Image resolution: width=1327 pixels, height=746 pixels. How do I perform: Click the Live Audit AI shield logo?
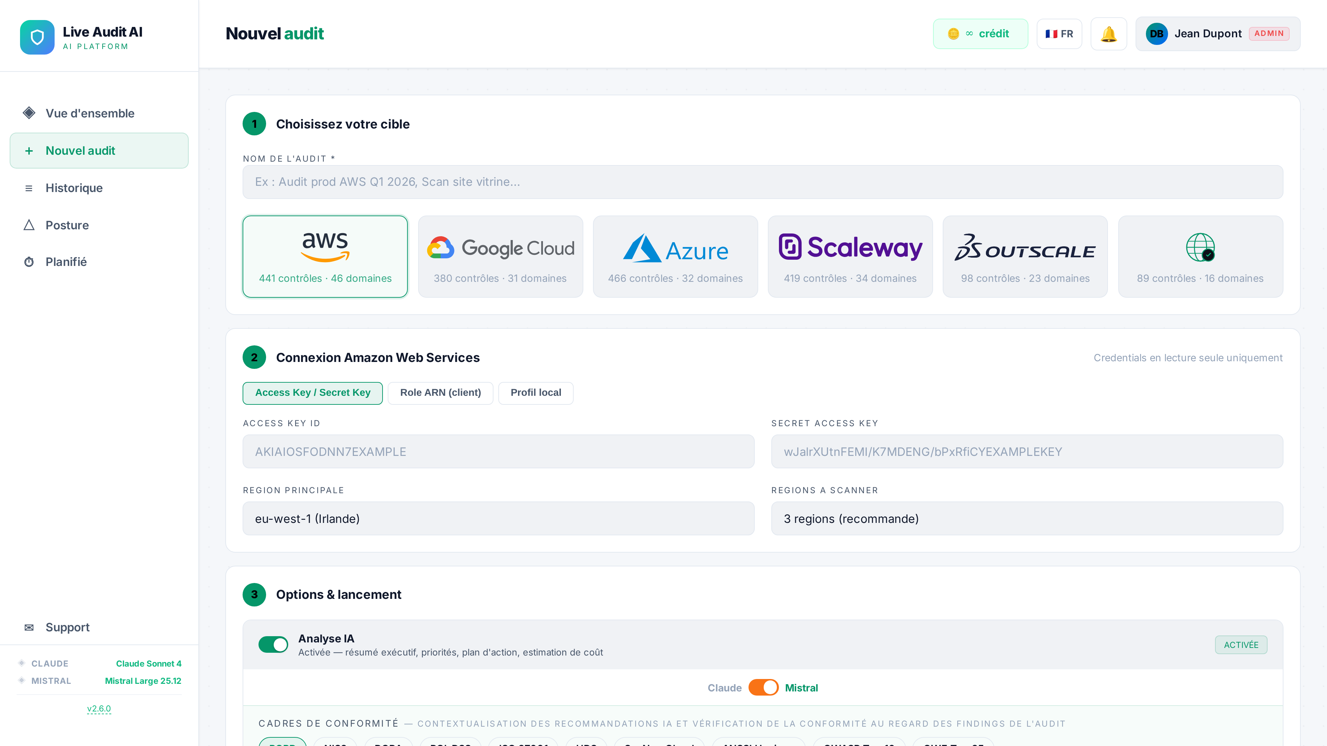pos(37,37)
